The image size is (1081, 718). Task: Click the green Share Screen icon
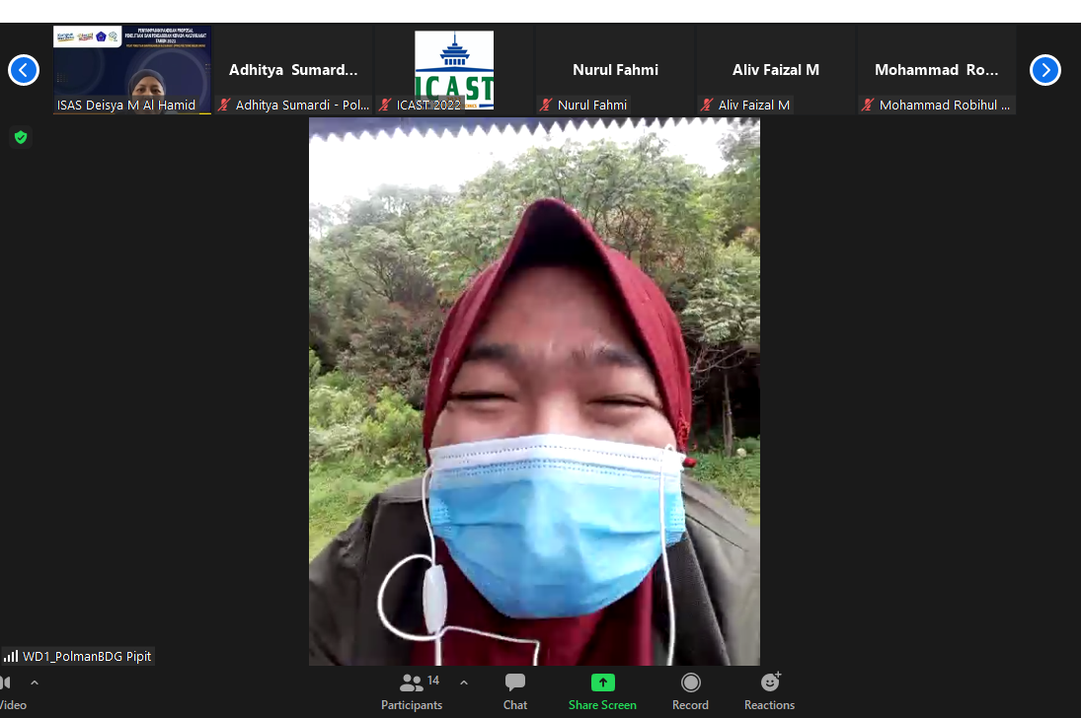point(602,682)
